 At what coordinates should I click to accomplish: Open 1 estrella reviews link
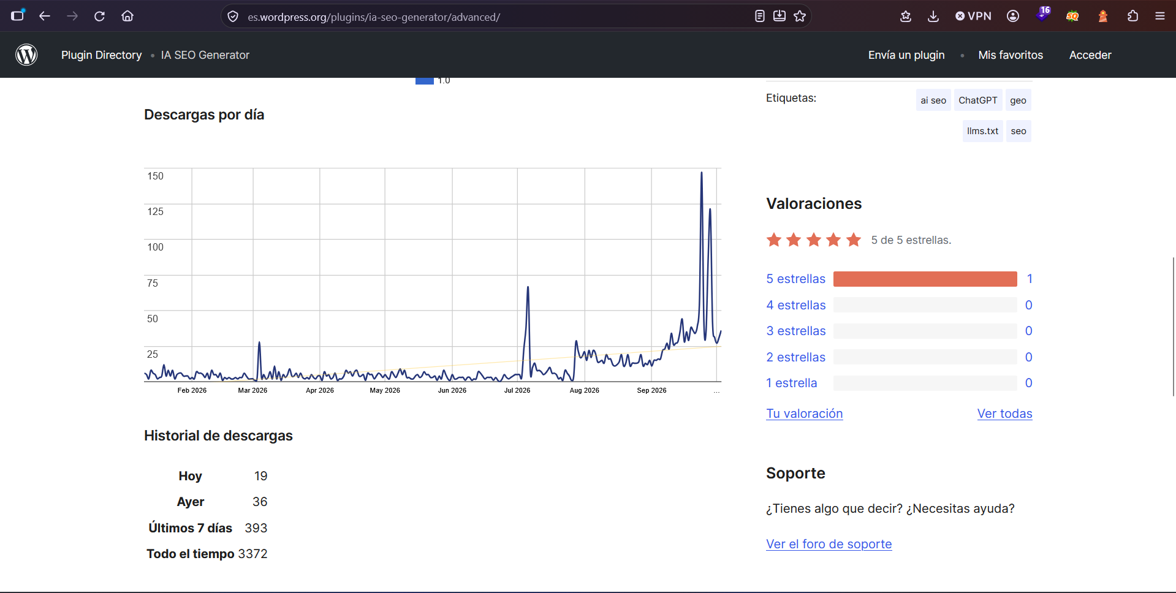coord(791,383)
